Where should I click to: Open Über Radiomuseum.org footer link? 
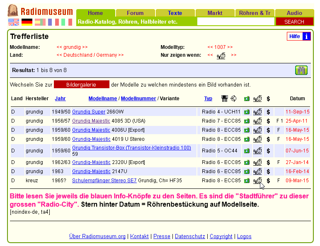[97, 236]
